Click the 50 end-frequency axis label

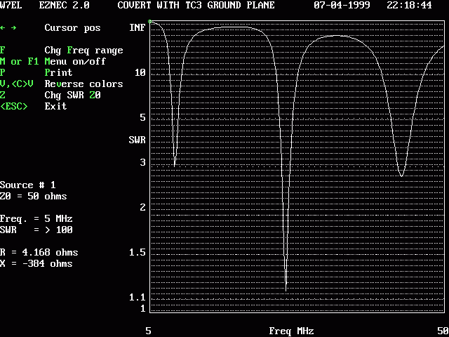click(442, 331)
